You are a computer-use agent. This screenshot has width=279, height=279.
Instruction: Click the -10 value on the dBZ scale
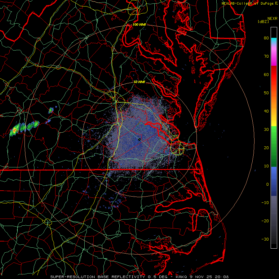[265, 203]
